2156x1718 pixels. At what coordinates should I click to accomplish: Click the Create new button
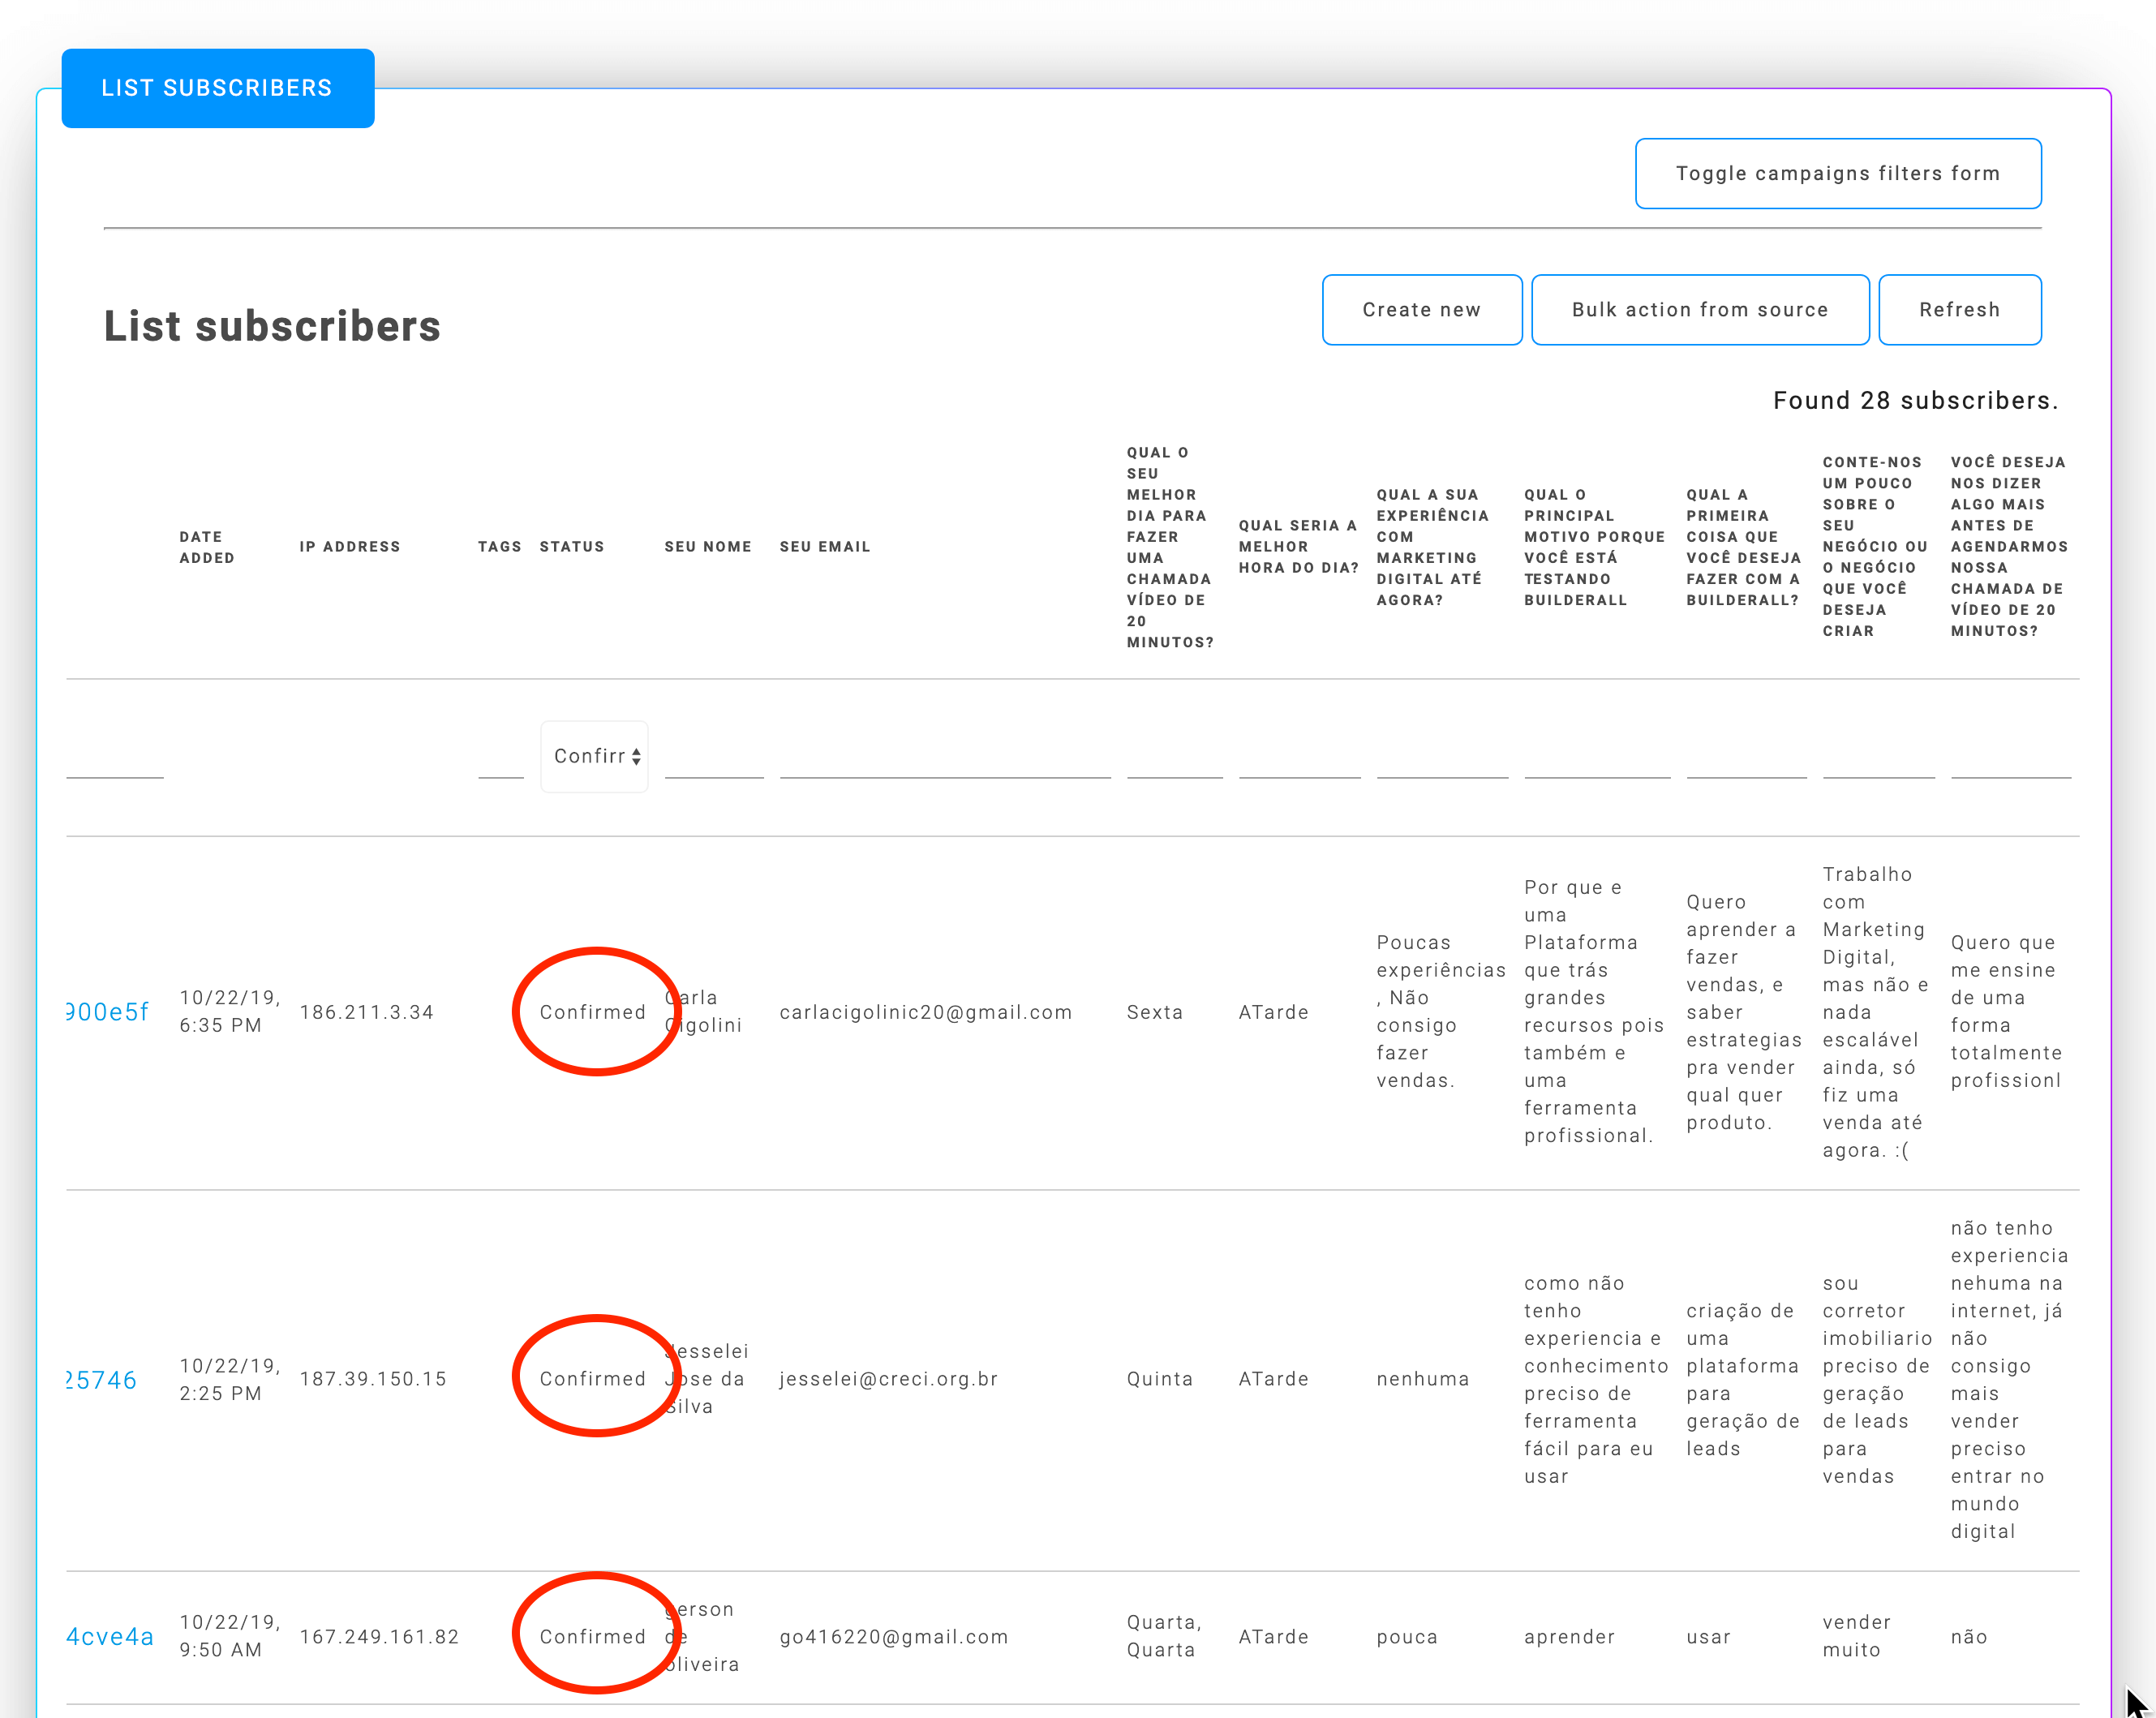click(x=1421, y=310)
